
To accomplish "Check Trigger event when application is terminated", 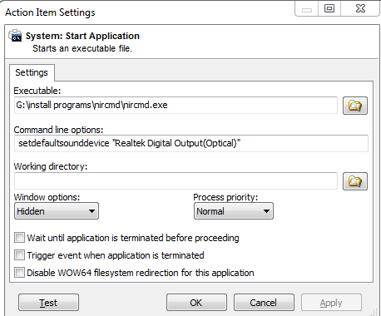I will tap(19, 255).
